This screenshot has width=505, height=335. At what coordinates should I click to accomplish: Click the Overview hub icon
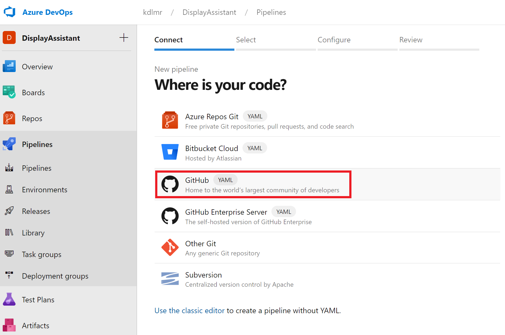(x=9, y=66)
